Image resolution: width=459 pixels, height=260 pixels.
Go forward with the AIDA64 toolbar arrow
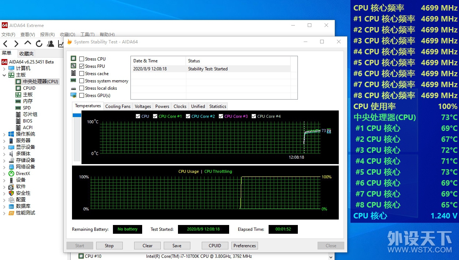tap(16, 44)
